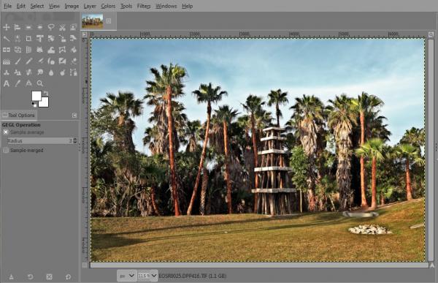Swap foreground and background colors
This screenshot has width=438, height=283.
[x=46, y=93]
